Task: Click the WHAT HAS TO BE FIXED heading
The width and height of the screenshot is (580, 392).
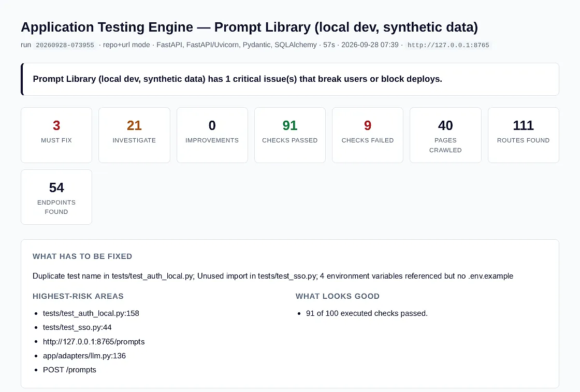Action: [x=82, y=256]
